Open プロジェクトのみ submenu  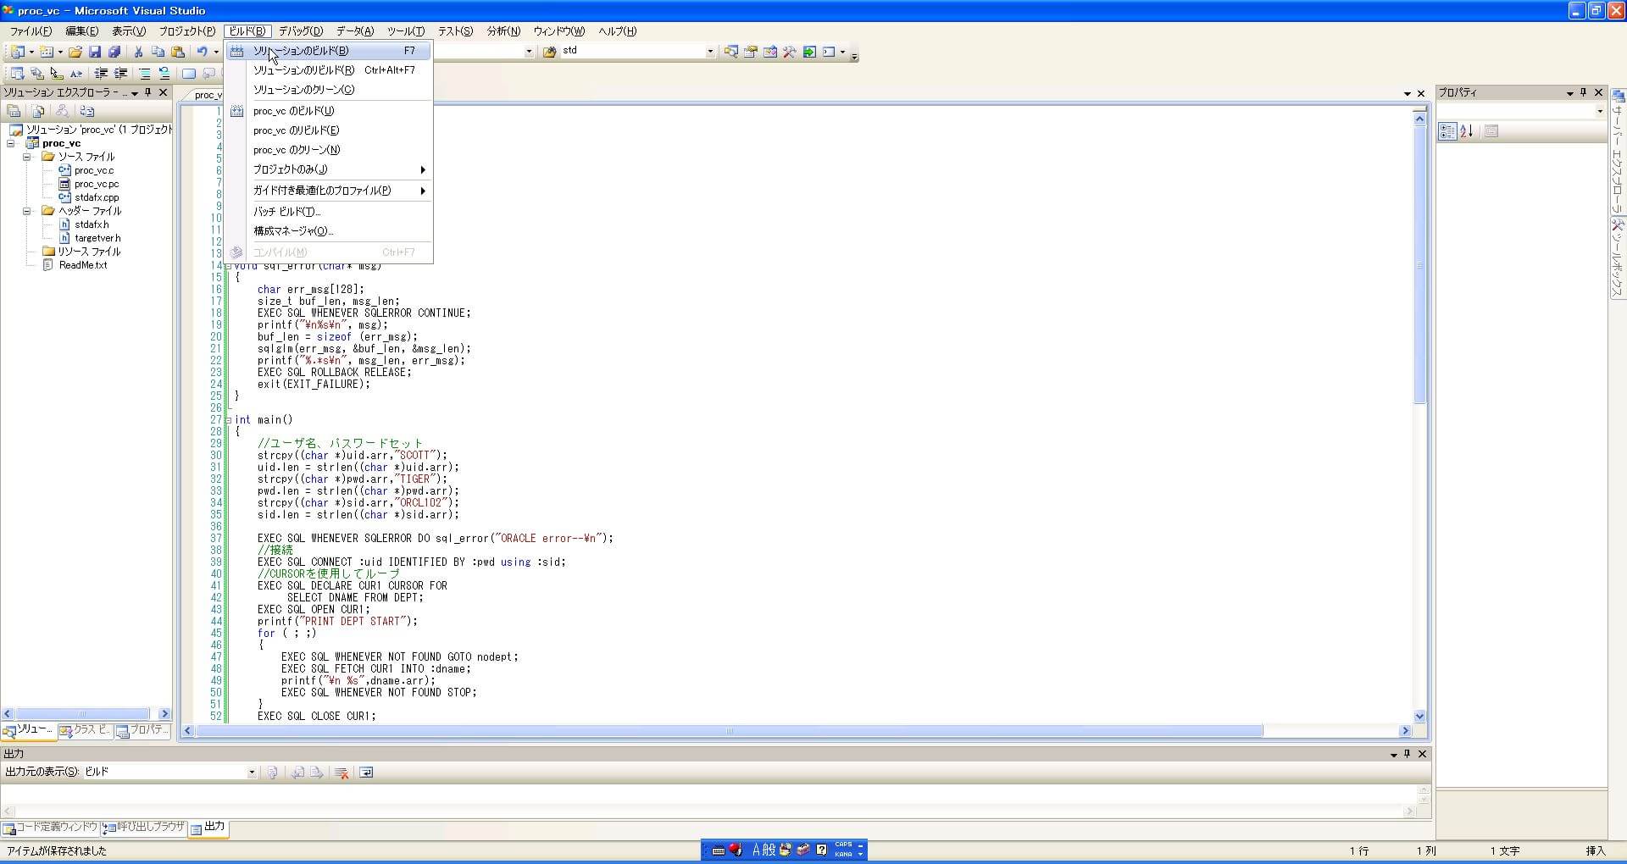[x=330, y=169]
